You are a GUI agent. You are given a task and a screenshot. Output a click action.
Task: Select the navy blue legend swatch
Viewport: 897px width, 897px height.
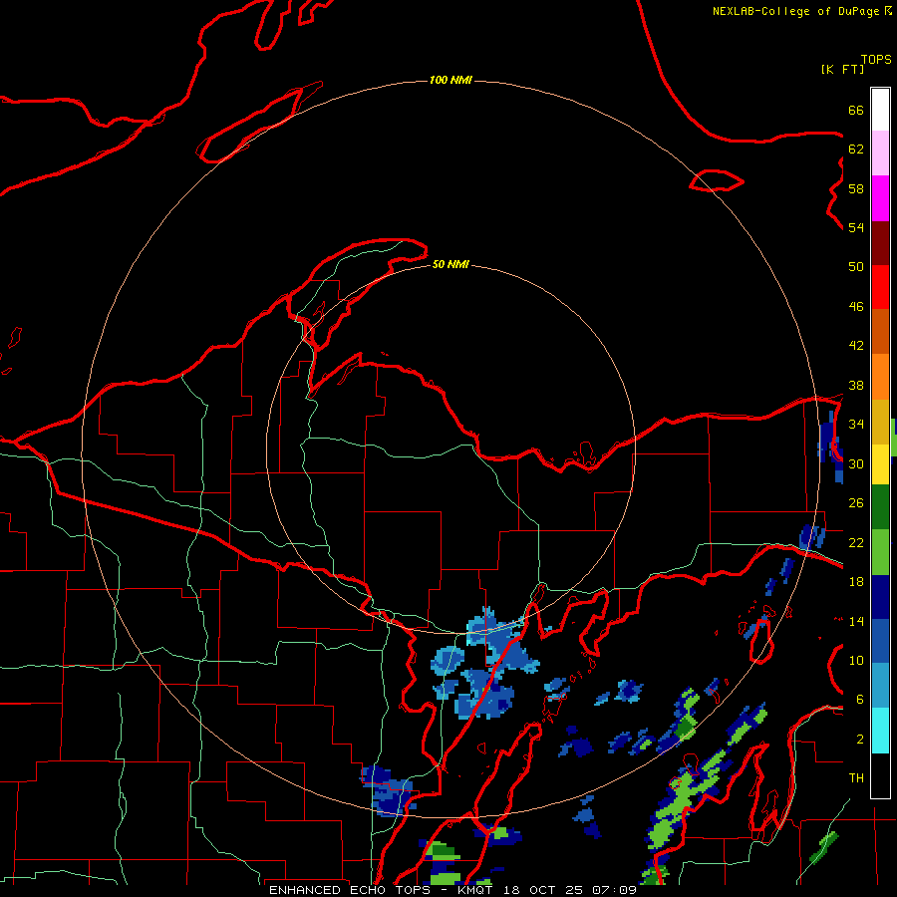(880, 597)
